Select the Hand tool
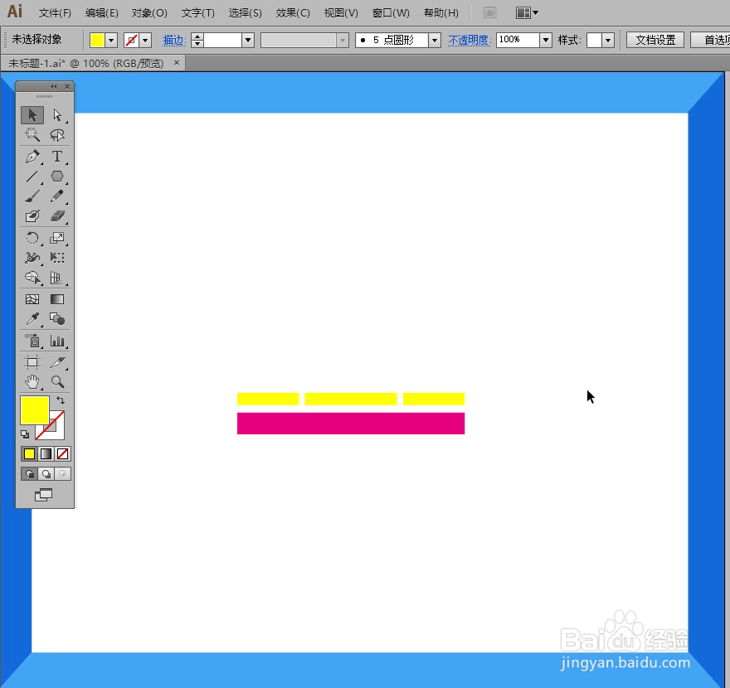Screen dimensions: 730x688 pyautogui.click(x=32, y=382)
